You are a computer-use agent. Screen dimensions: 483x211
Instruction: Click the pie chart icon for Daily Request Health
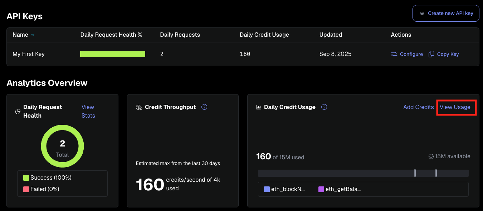click(x=18, y=112)
